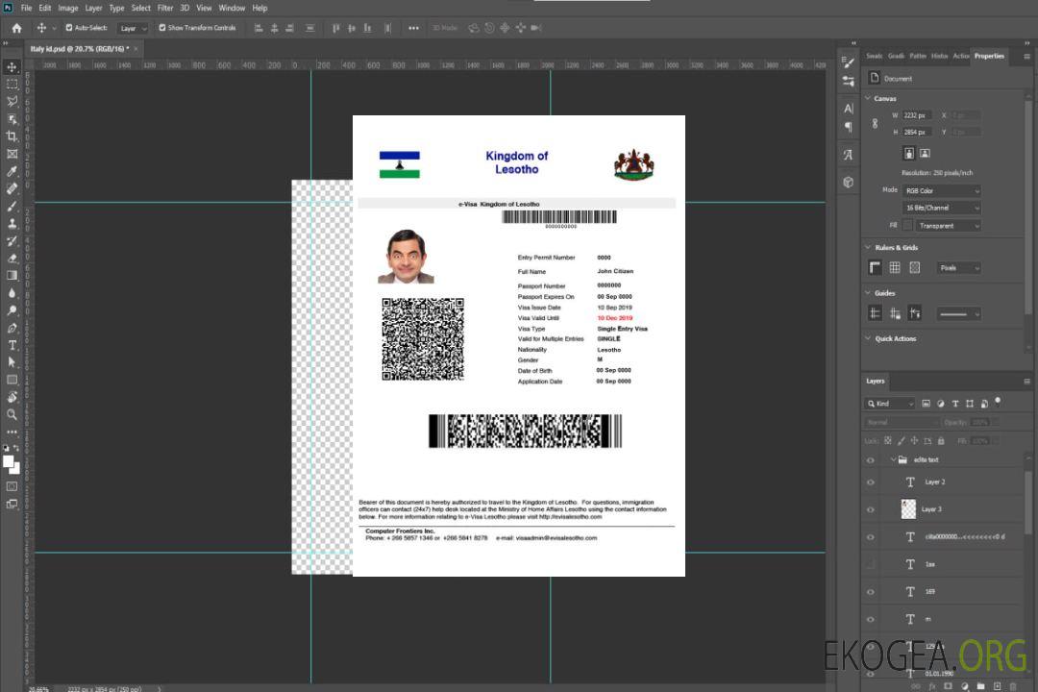Select the Object Selection tool

pyautogui.click(x=12, y=118)
